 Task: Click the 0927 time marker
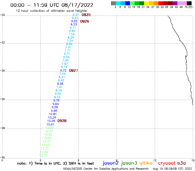point(74,71)
